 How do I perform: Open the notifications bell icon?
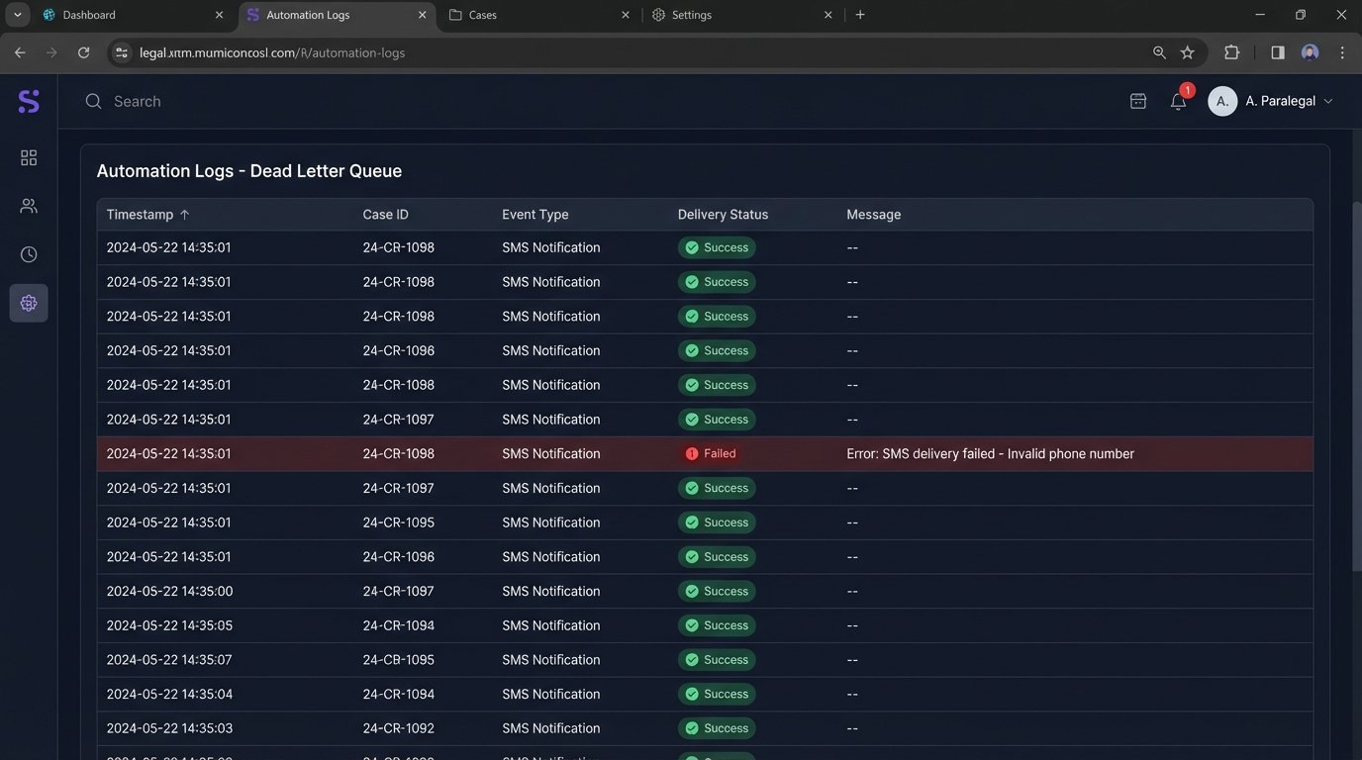click(1178, 101)
